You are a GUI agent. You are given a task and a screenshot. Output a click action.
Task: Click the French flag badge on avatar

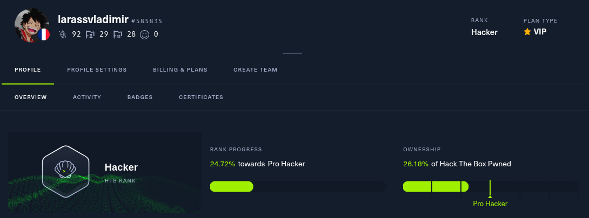click(x=44, y=35)
